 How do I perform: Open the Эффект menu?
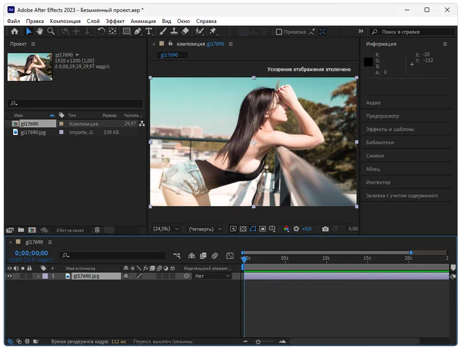click(115, 21)
